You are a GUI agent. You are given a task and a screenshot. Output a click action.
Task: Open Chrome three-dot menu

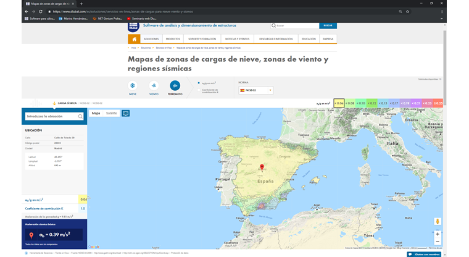click(442, 12)
